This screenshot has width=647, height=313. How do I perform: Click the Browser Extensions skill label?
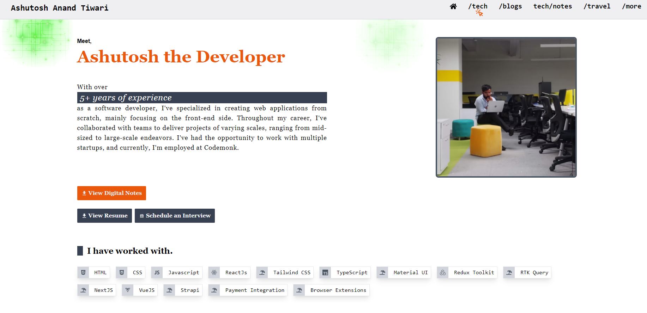[338, 290]
